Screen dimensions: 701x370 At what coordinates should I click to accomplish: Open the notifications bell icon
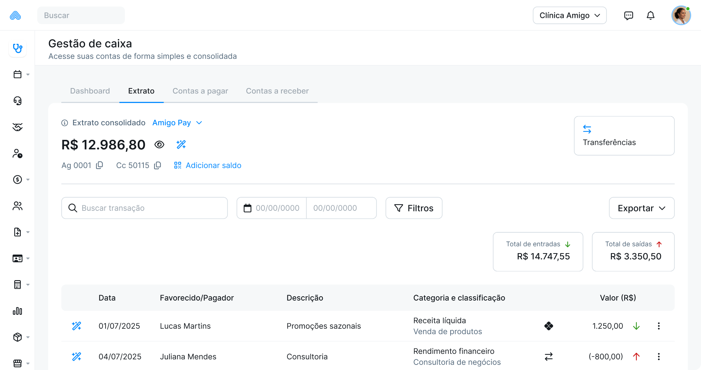pyautogui.click(x=651, y=15)
